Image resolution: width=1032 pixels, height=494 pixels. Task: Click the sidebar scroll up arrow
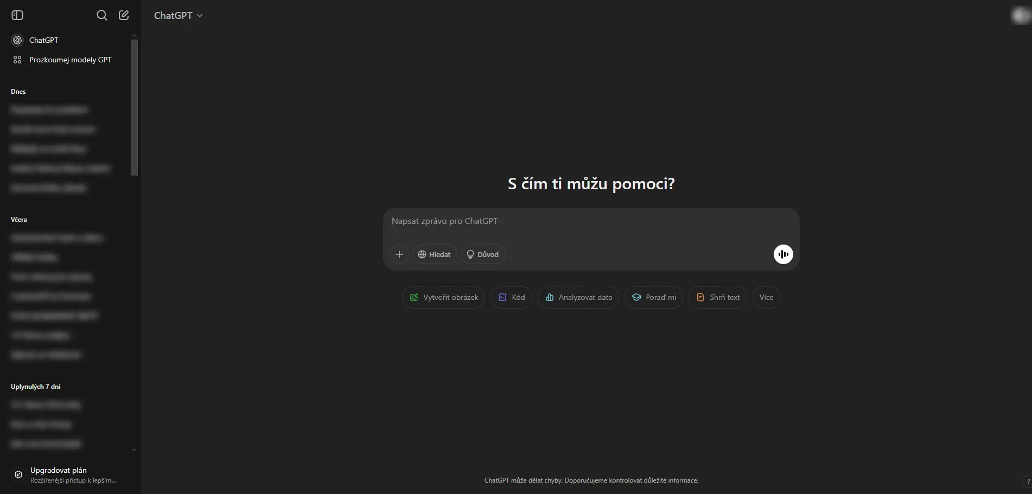click(134, 35)
